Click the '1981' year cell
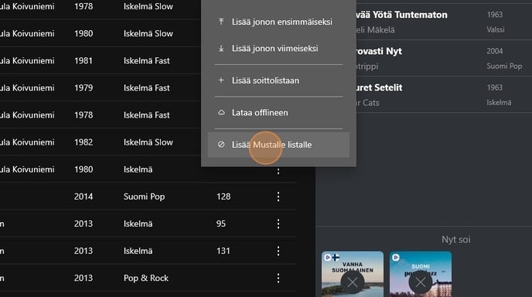Screen dimensions: 532x297 (x=84, y=61)
